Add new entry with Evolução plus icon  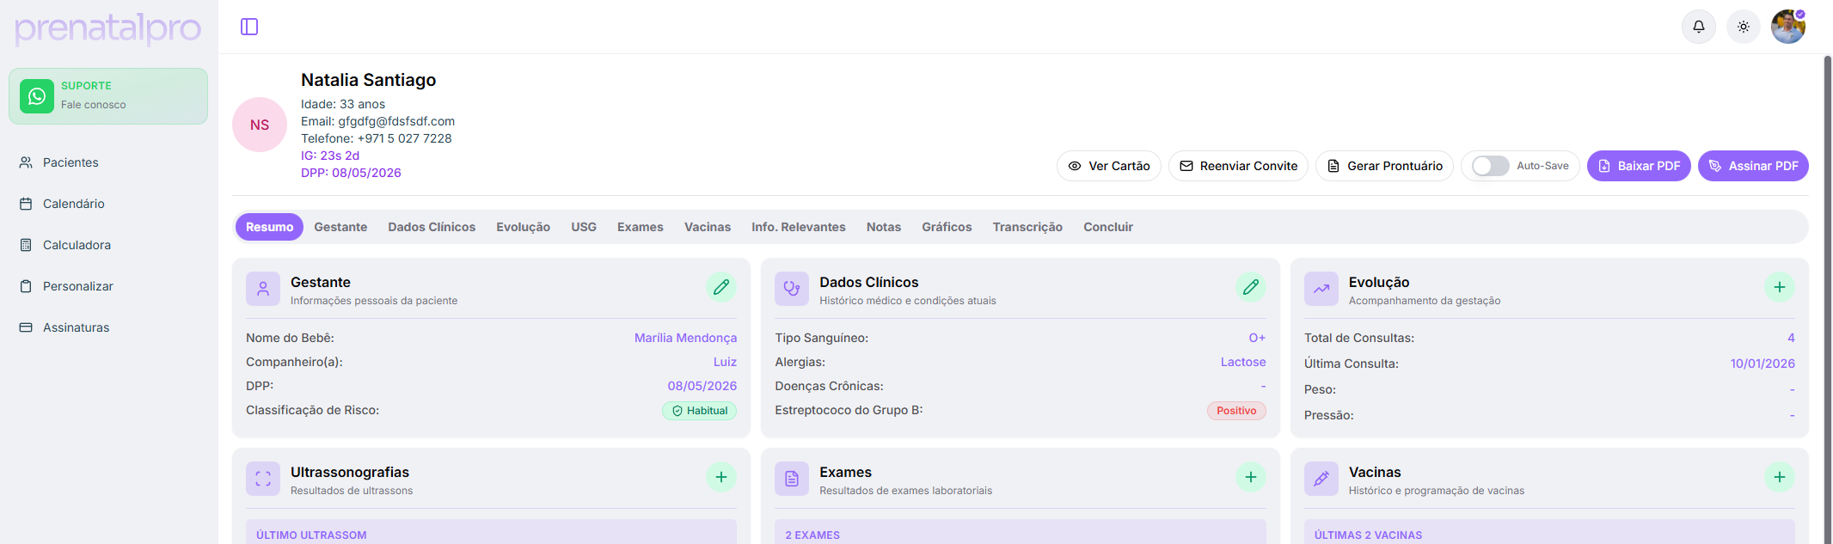pyautogui.click(x=1779, y=287)
